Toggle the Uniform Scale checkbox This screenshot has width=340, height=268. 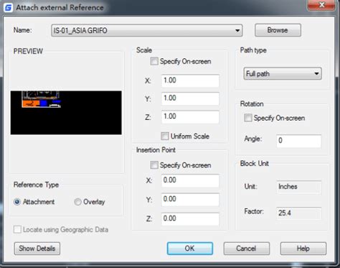pos(164,136)
